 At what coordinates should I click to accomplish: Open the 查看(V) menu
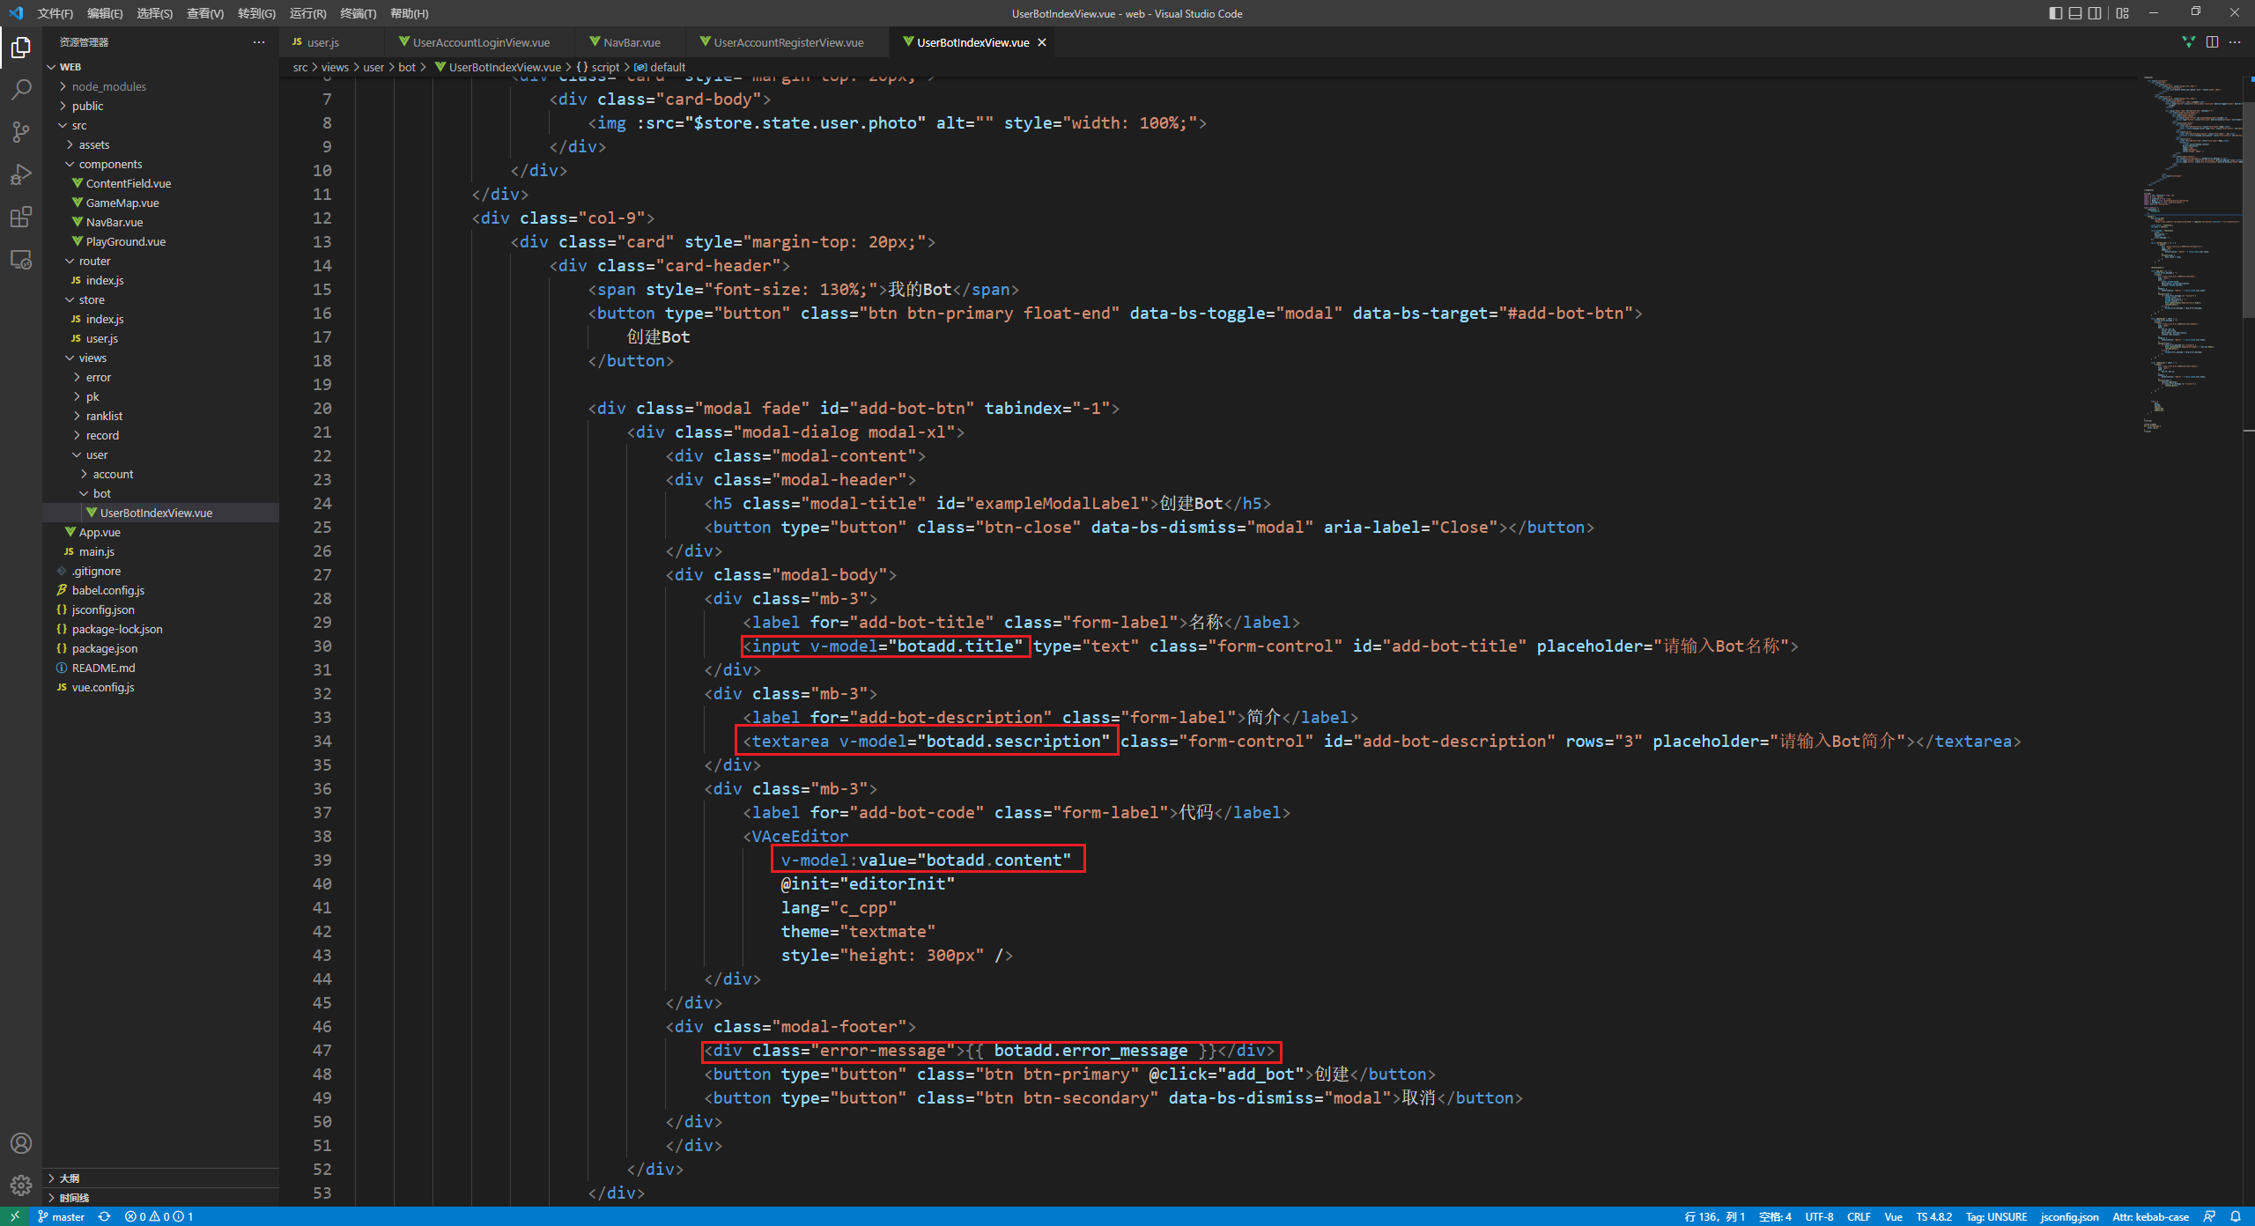coord(205,13)
